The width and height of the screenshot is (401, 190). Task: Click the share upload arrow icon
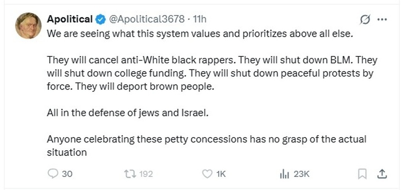[383, 174]
